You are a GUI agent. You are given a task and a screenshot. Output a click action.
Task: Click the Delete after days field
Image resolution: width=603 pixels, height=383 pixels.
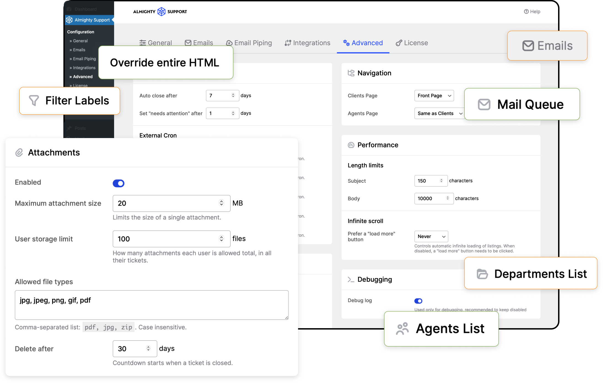[x=135, y=349]
